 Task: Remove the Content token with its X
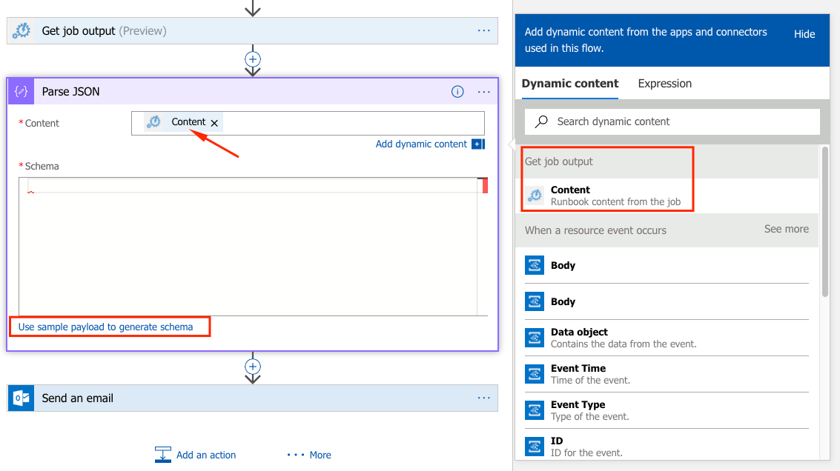(214, 121)
